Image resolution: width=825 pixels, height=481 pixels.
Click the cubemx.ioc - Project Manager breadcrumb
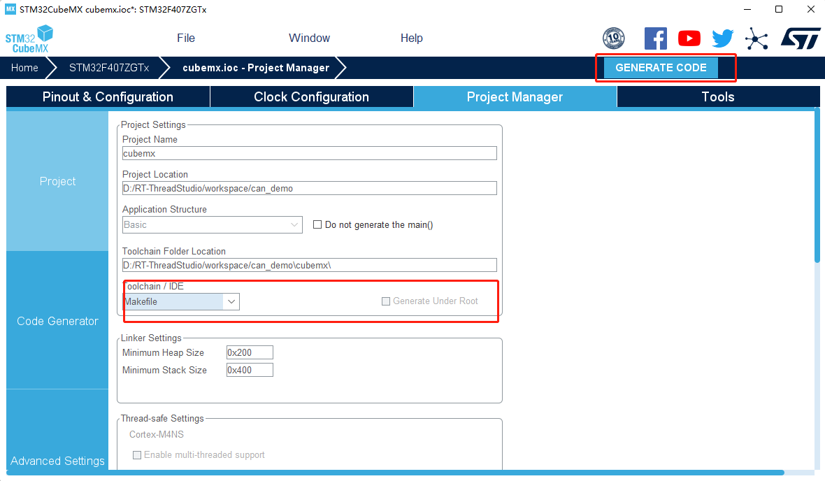(256, 68)
